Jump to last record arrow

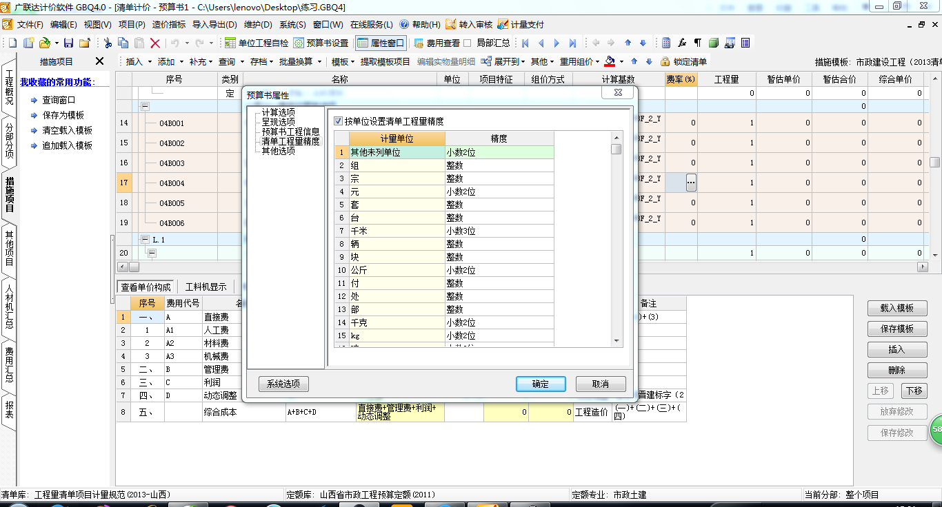(572, 43)
